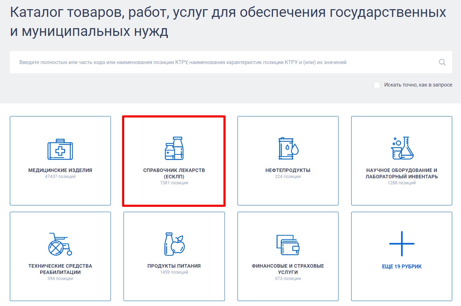Viewport: 461px width, 306px height.
Task: Open the Финансовые и страховые услуги category
Action: coord(288,256)
